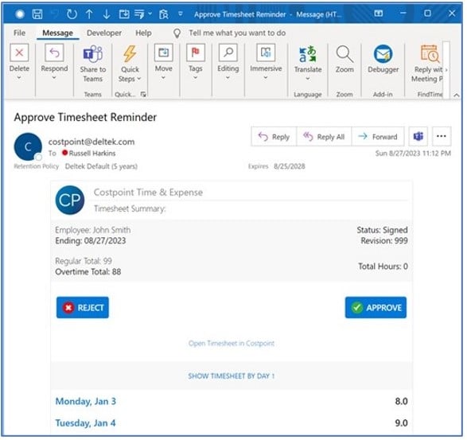Image resolution: width=467 pixels, height=440 pixels.
Task: Open the Customize Quick Access Toolbar arrow
Action: [181, 14]
